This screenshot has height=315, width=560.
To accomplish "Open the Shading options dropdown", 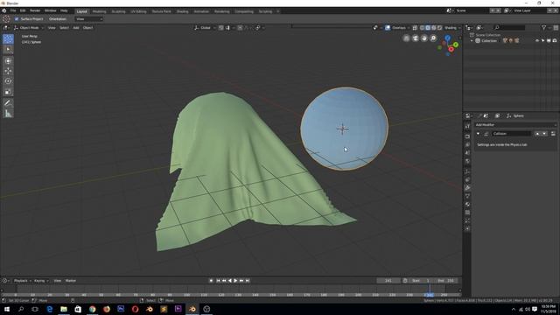I will pyautogui.click(x=452, y=27).
